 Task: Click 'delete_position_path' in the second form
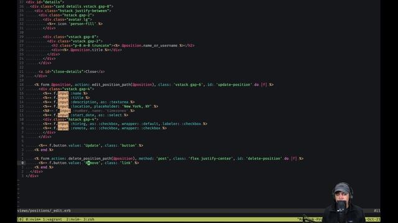pyautogui.click(x=90, y=159)
